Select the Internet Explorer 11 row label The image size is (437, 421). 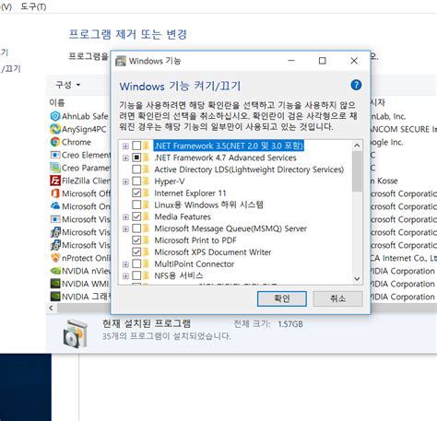[190, 193]
